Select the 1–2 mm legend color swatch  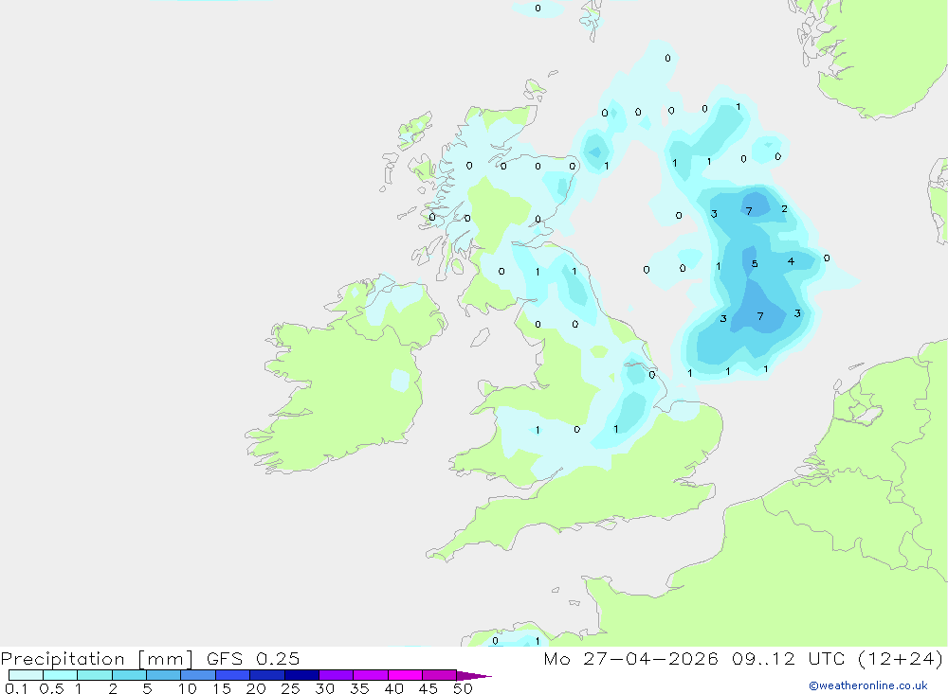click(x=94, y=675)
